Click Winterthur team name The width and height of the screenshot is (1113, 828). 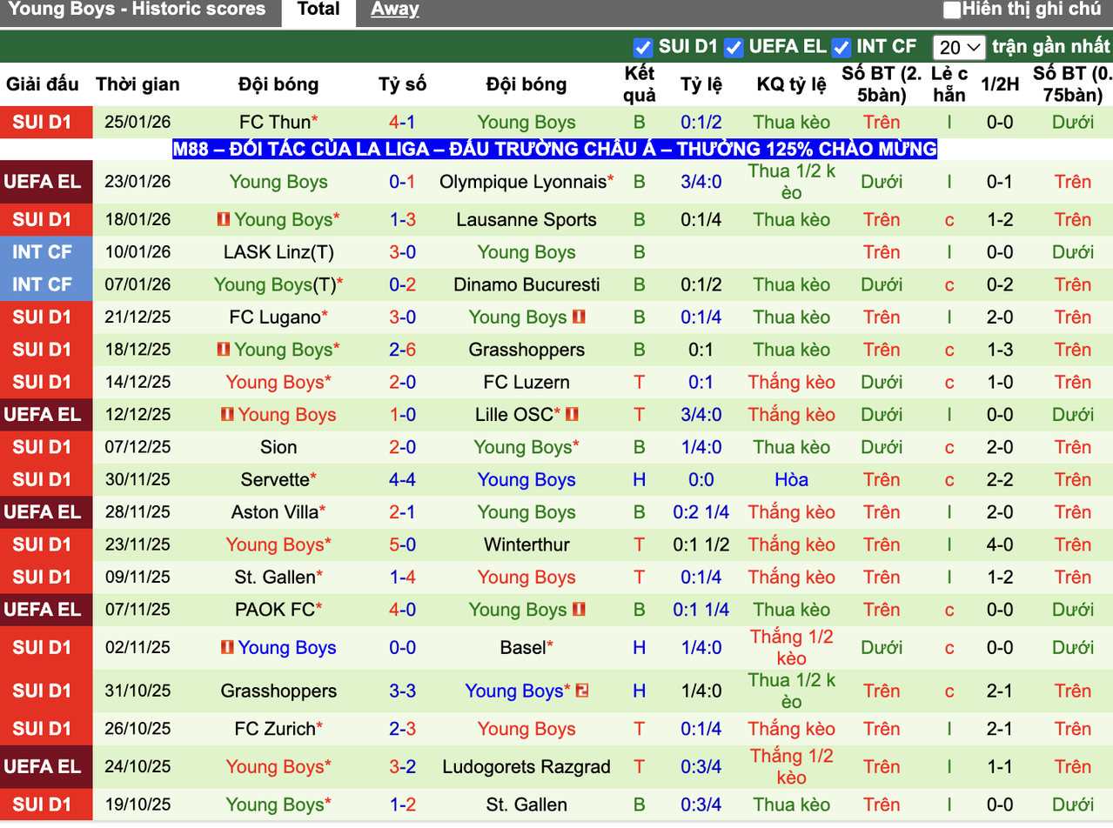tap(526, 545)
